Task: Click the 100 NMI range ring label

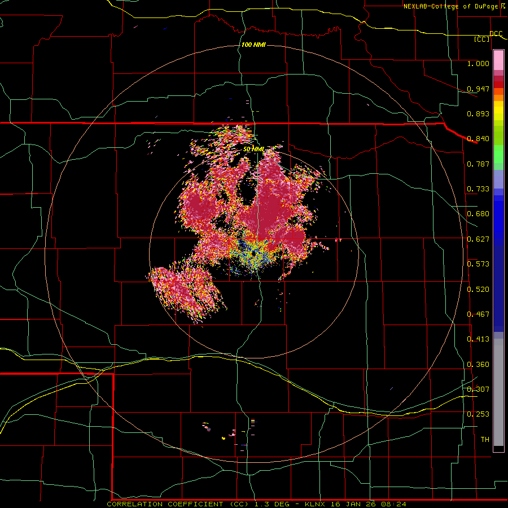Action: [x=253, y=45]
